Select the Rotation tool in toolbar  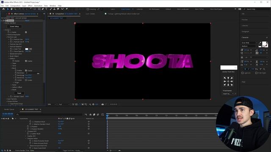(31, 9)
